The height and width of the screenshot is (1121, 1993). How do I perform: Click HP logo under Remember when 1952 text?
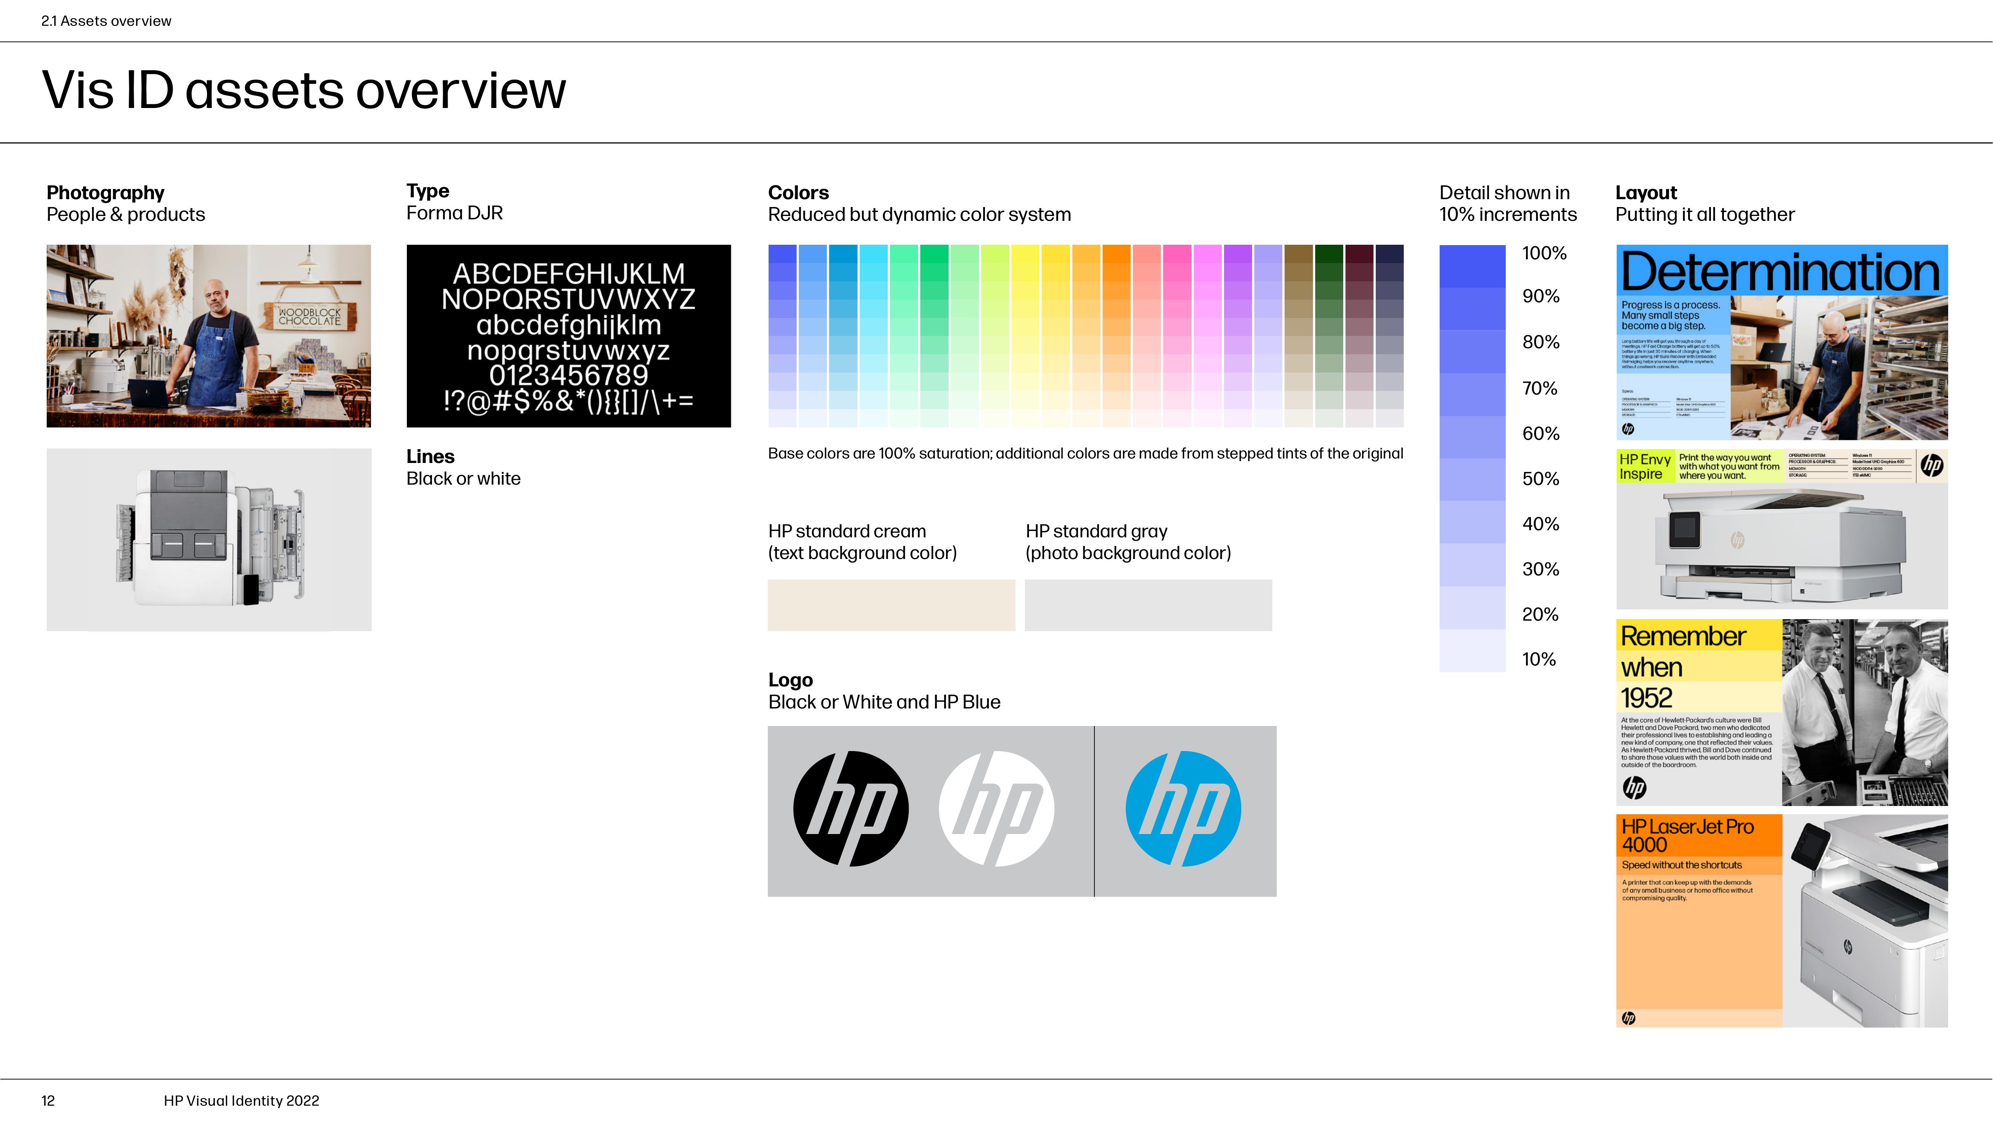[1634, 788]
